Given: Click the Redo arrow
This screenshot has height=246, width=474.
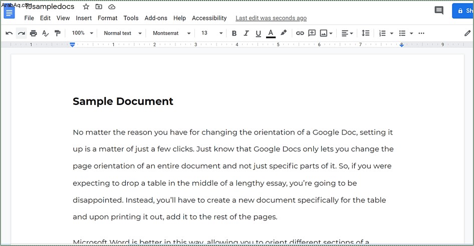Looking at the screenshot, I should (21, 33).
